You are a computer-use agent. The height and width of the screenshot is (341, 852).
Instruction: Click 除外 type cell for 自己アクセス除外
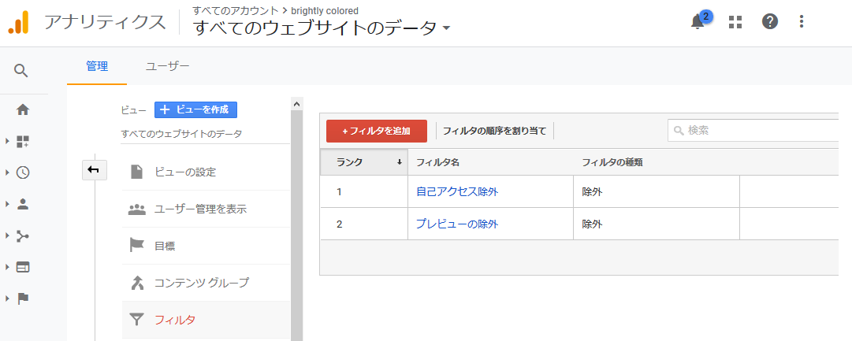[x=657, y=191]
